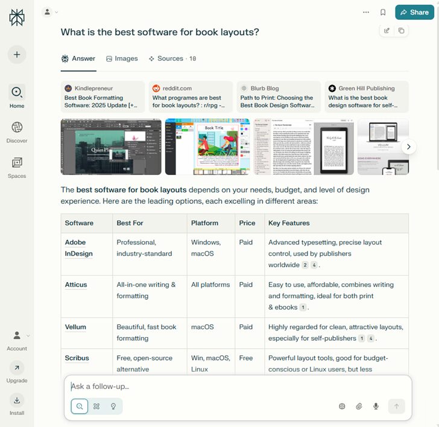
Task: Edit the query with pencil icon
Action: [x=387, y=31]
